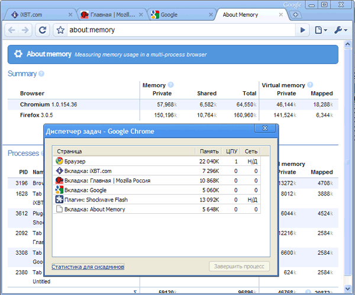This screenshot has width=355, height=295.
Task: Click the iXBT icon in task manager
Action: click(59, 171)
